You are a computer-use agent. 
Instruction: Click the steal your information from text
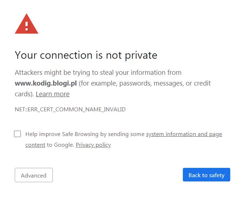coord(141,73)
